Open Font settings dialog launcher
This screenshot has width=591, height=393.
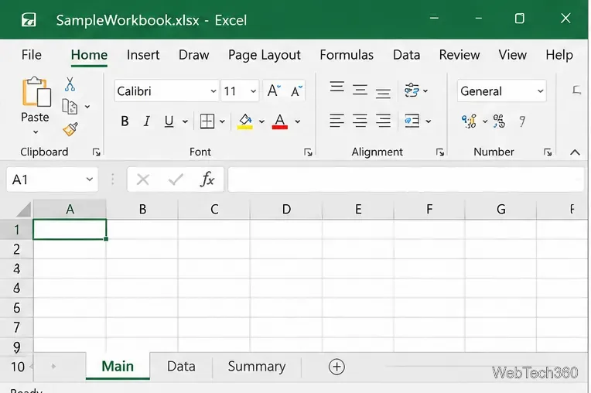308,152
